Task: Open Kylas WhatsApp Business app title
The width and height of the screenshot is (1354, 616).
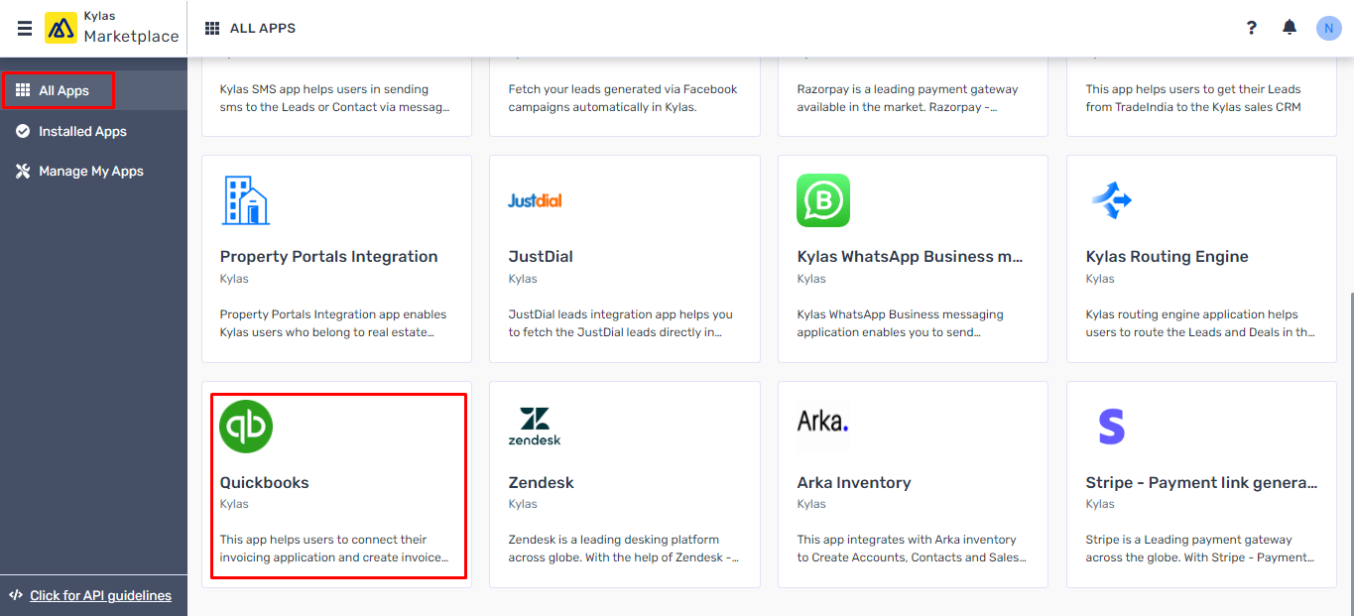Action: click(x=910, y=256)
